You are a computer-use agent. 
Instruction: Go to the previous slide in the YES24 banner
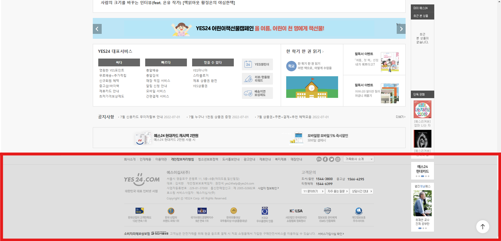(x=97, y=29)
